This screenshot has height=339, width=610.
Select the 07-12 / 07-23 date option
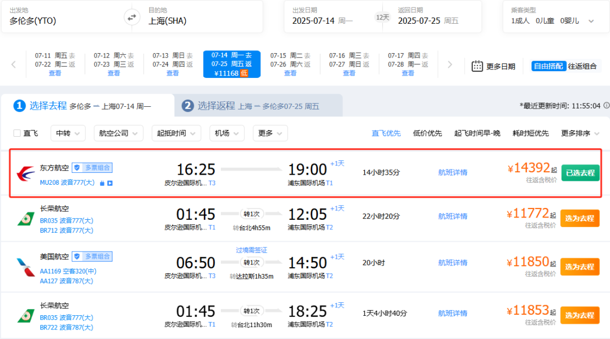pos(114,64)
